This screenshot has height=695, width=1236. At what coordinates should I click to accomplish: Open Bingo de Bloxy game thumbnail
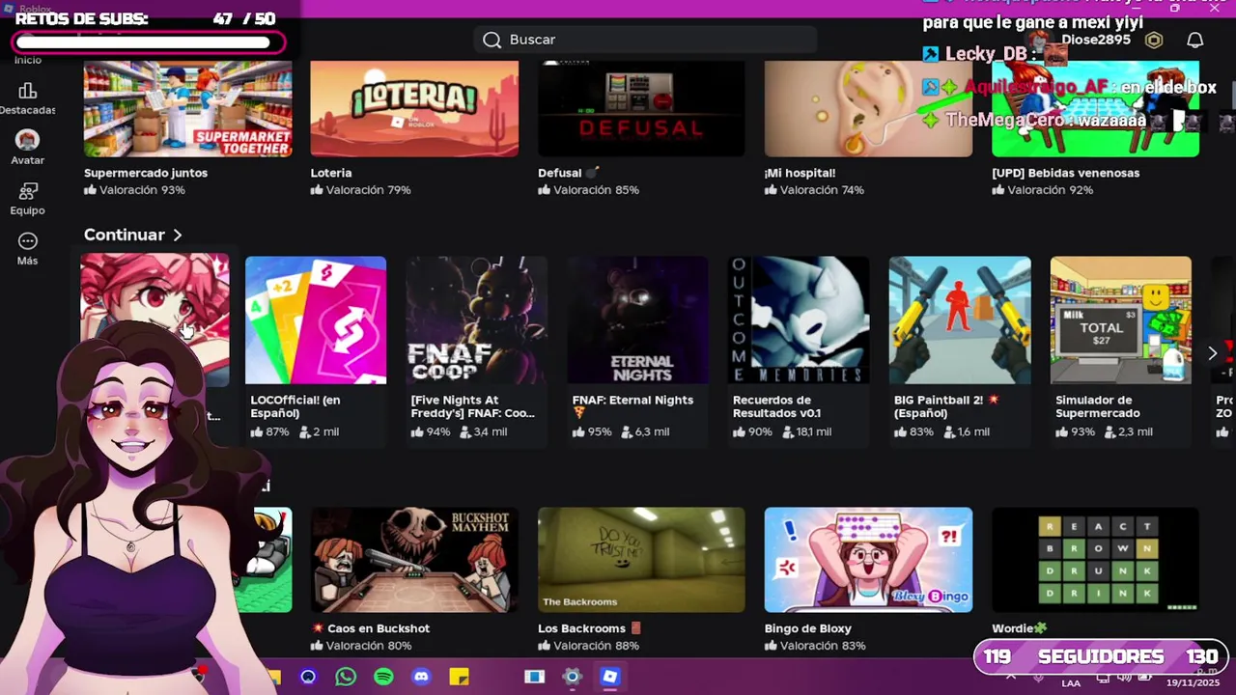(x=868, y=560)
